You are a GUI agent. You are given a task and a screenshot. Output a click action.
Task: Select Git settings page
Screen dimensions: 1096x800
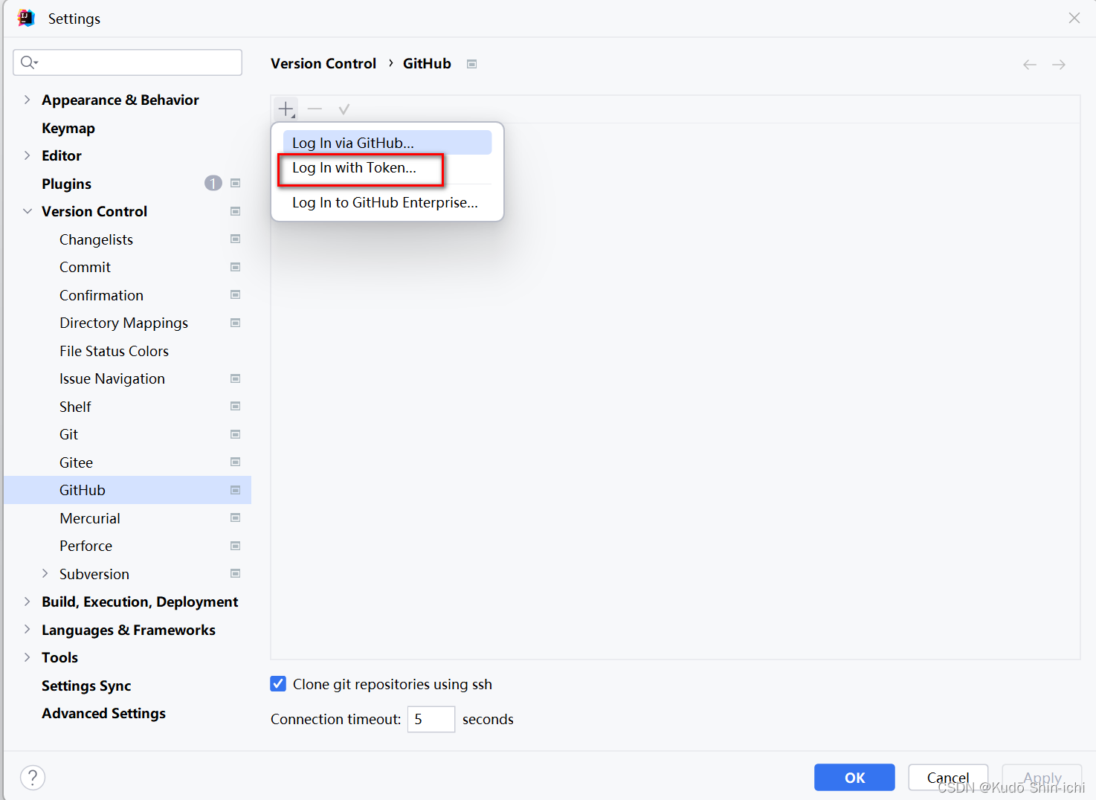coord(69,434)
